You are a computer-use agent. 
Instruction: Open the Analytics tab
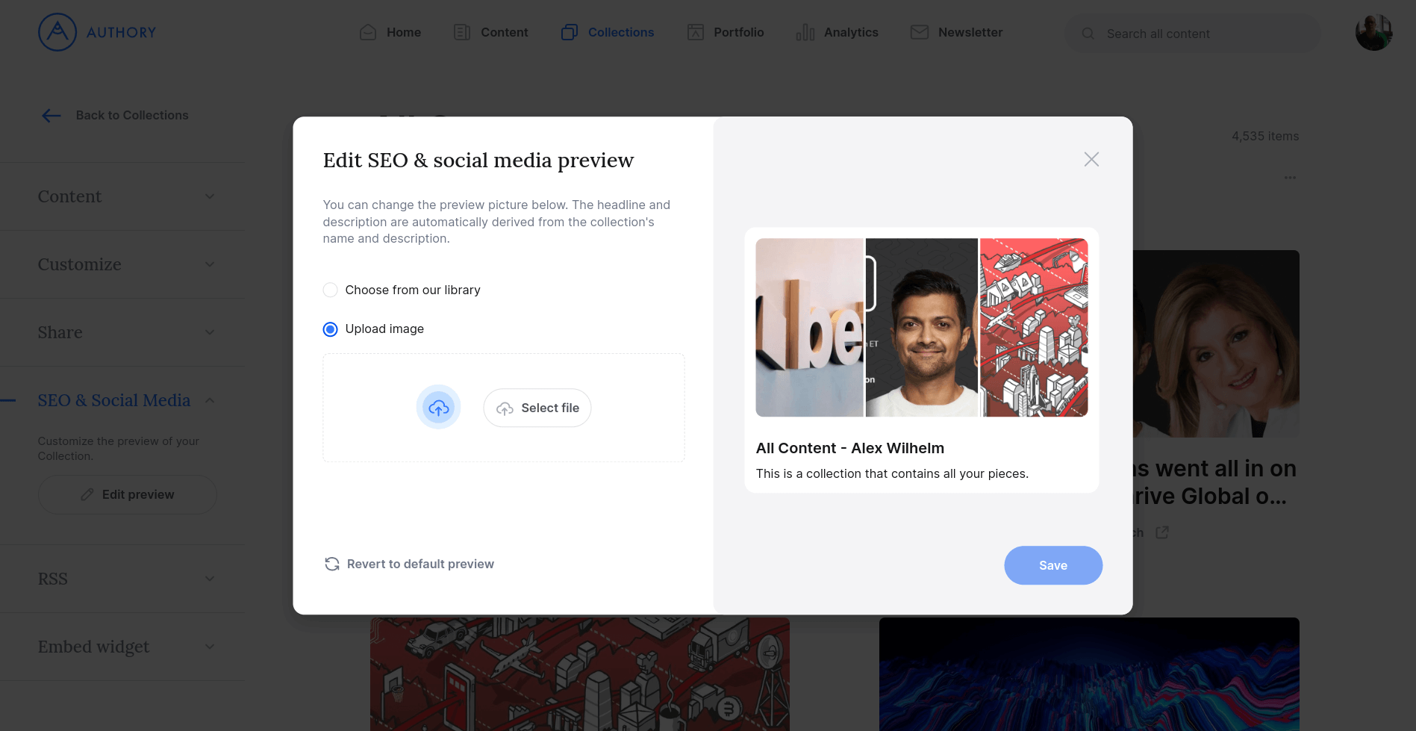click(x=837, y=32)
